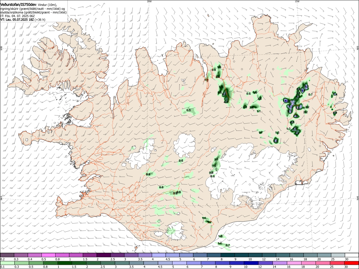Click the 3.6 precipitation value on the map
This screenshot has width=359, height=269.
259,98
